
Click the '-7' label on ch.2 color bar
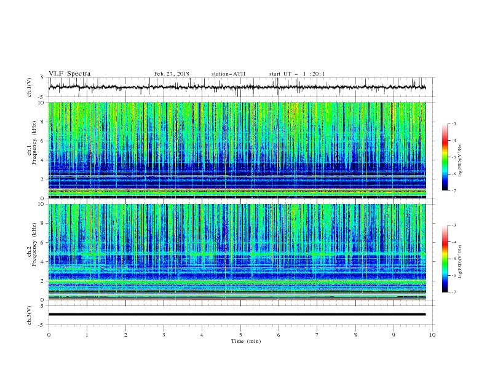454,292
